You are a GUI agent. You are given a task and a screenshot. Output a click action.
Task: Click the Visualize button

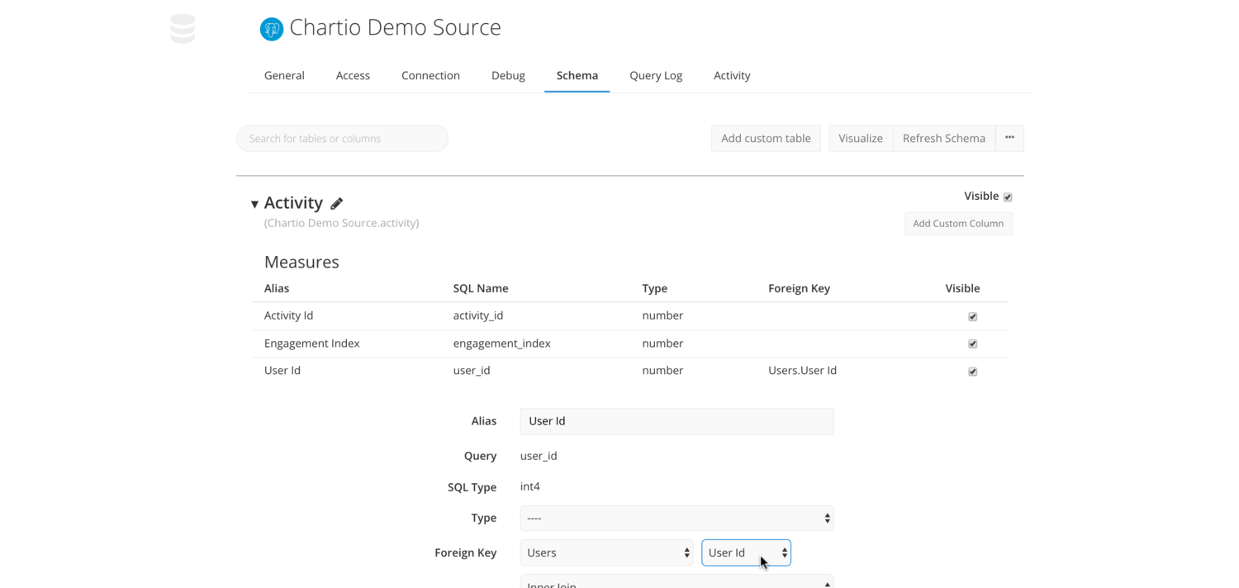pyautogui.click(x=861, y=138)
